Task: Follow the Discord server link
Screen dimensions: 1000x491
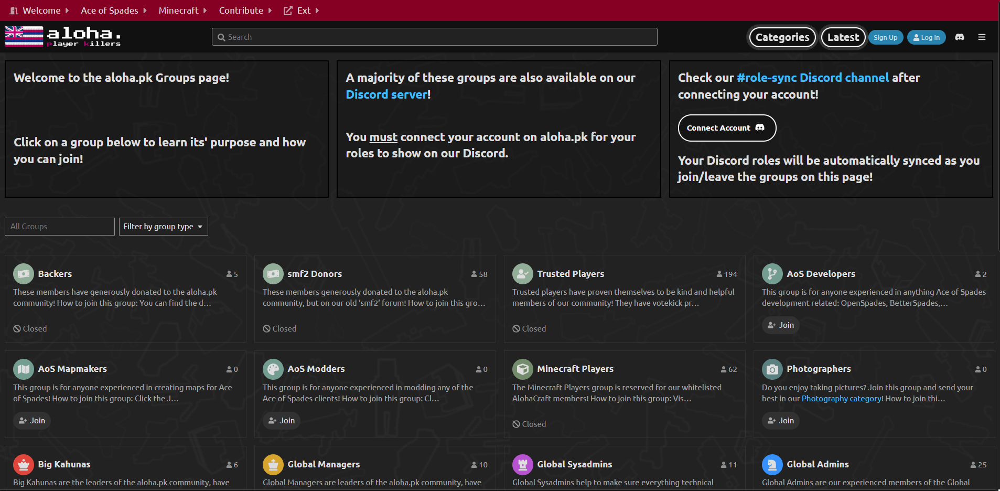Action: (x=386, y=94)
